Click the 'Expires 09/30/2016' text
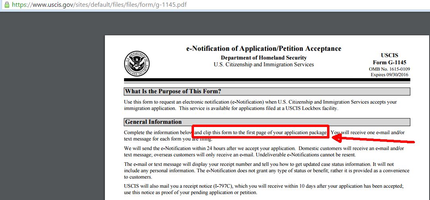430x200 pixels. click(389, 75)
